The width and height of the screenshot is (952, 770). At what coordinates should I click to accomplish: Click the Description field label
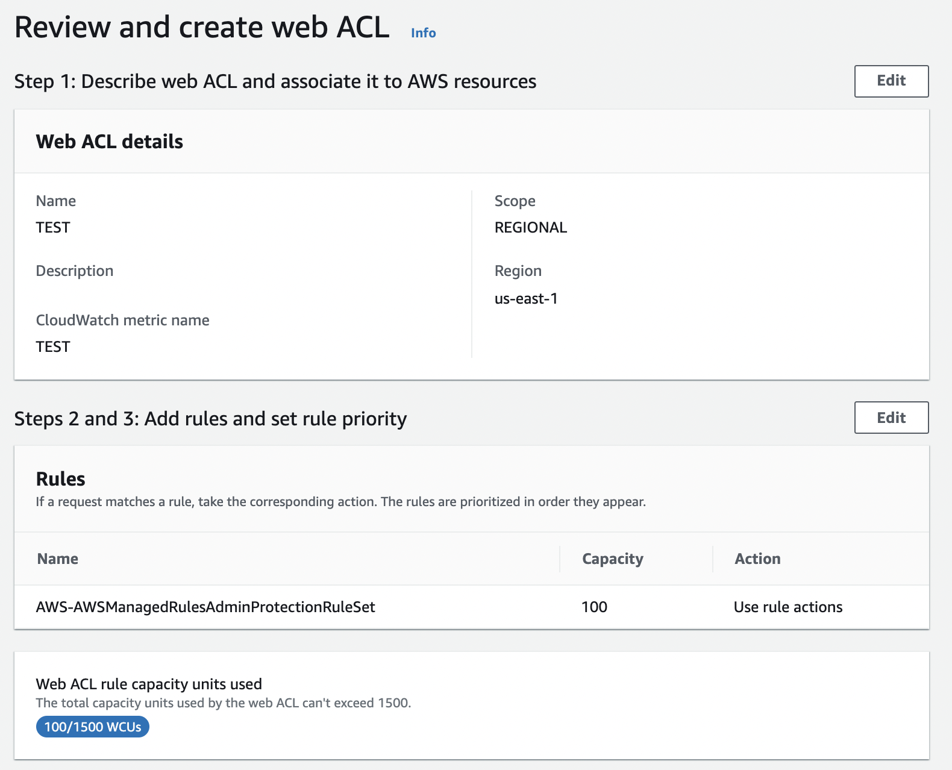point(75,271)
